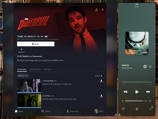This screenshot has height=119, width=158.
Task: Tap the Music slide-over grabber handle
Action: tap(137, 7)
